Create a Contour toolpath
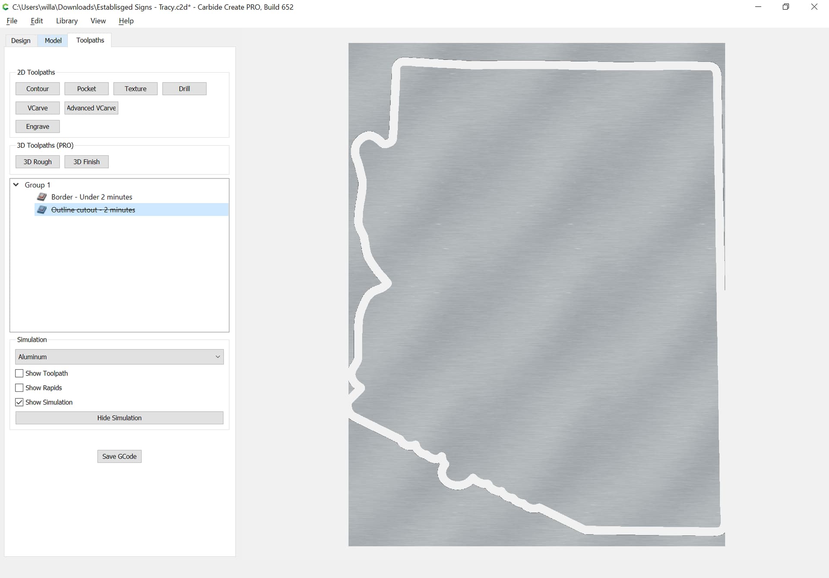Screen dimensions: 829x578 pyautogui.click(x=38, y=89)
